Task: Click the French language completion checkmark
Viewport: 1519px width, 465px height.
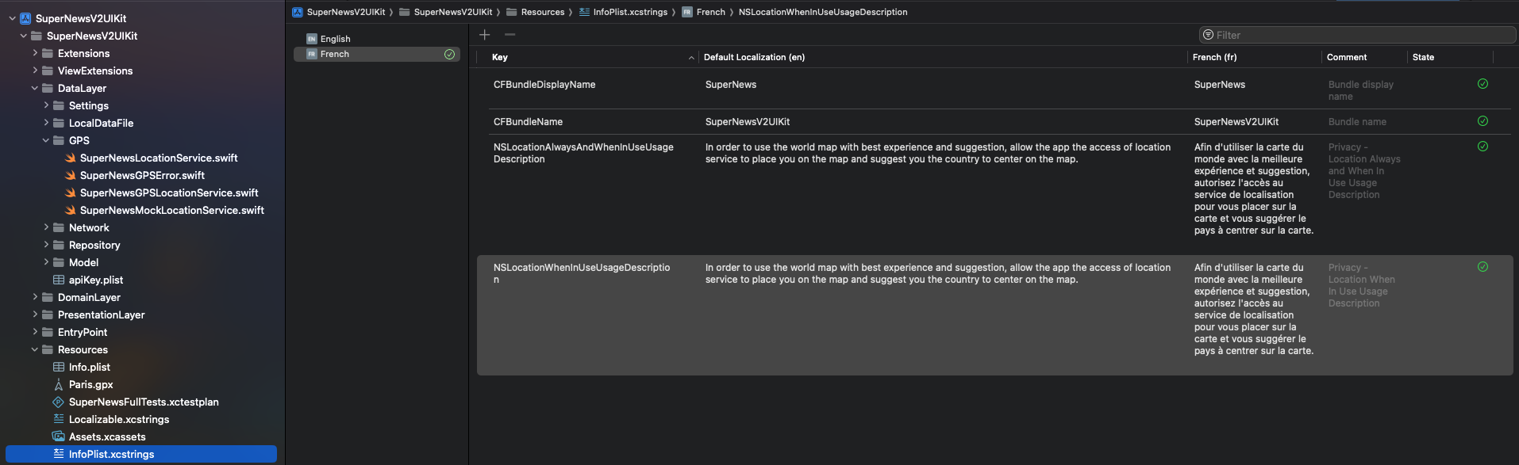Action: tap(449, 54)
